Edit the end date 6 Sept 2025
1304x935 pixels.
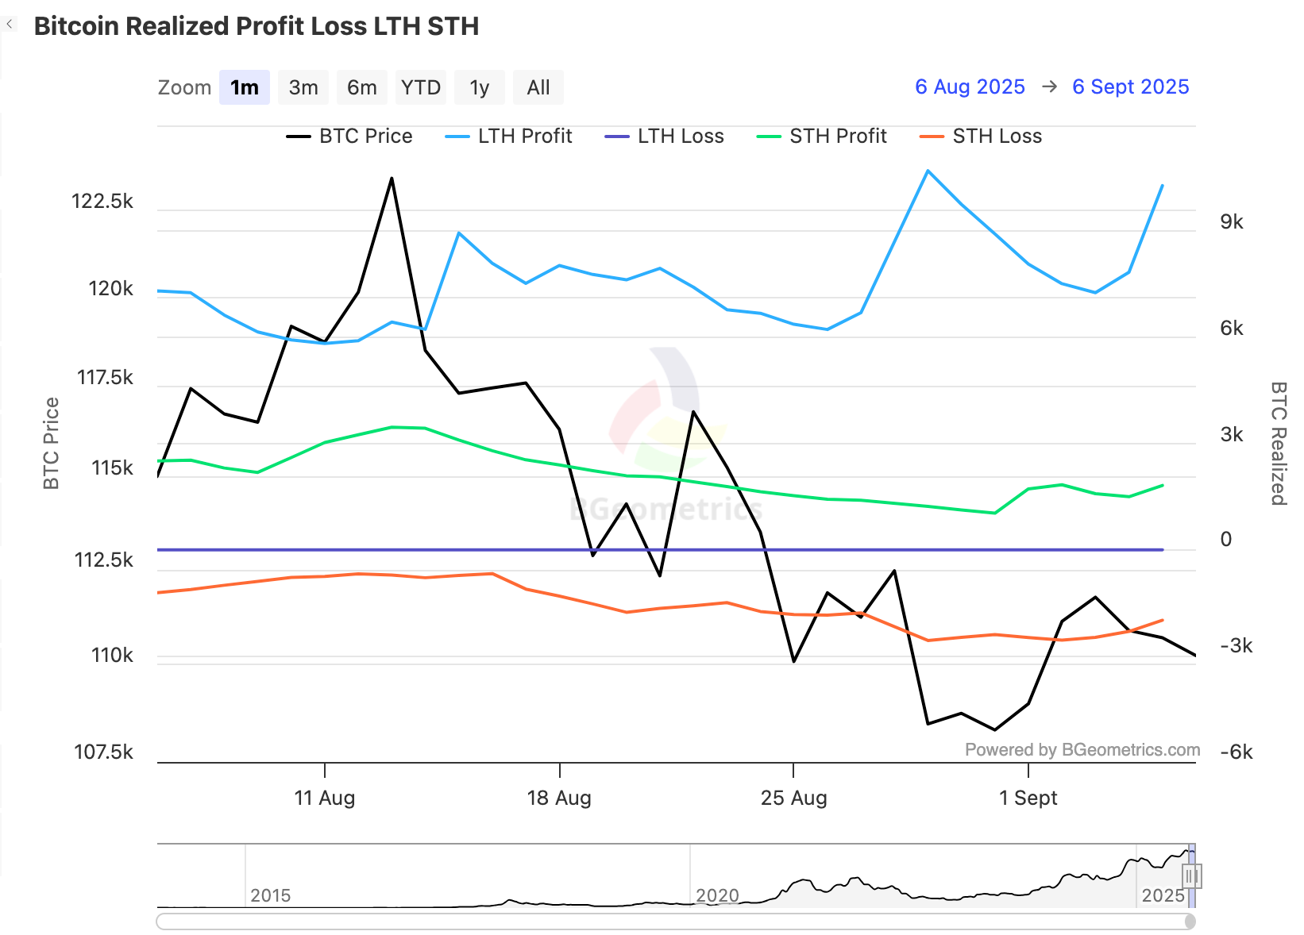[1130, 87]
